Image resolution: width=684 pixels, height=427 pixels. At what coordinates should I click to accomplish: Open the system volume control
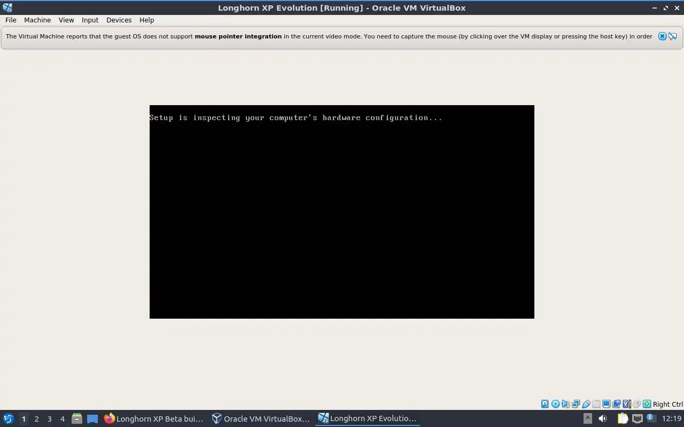tap(603, 418)
